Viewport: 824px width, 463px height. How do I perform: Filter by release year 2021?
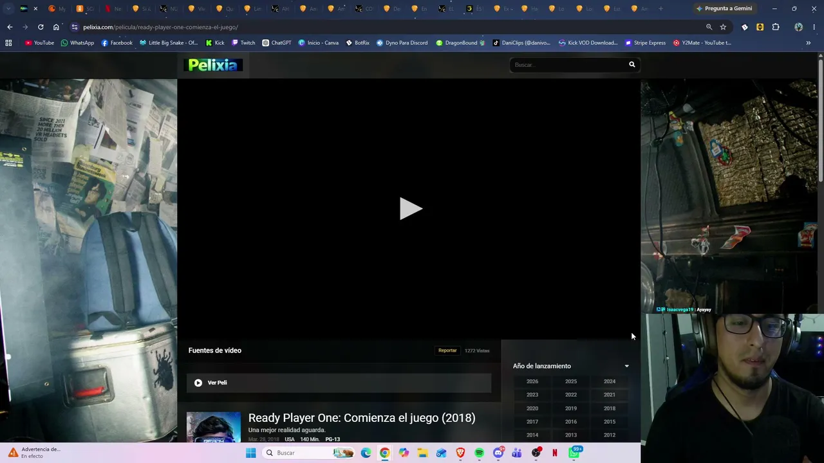coord(610,395)
